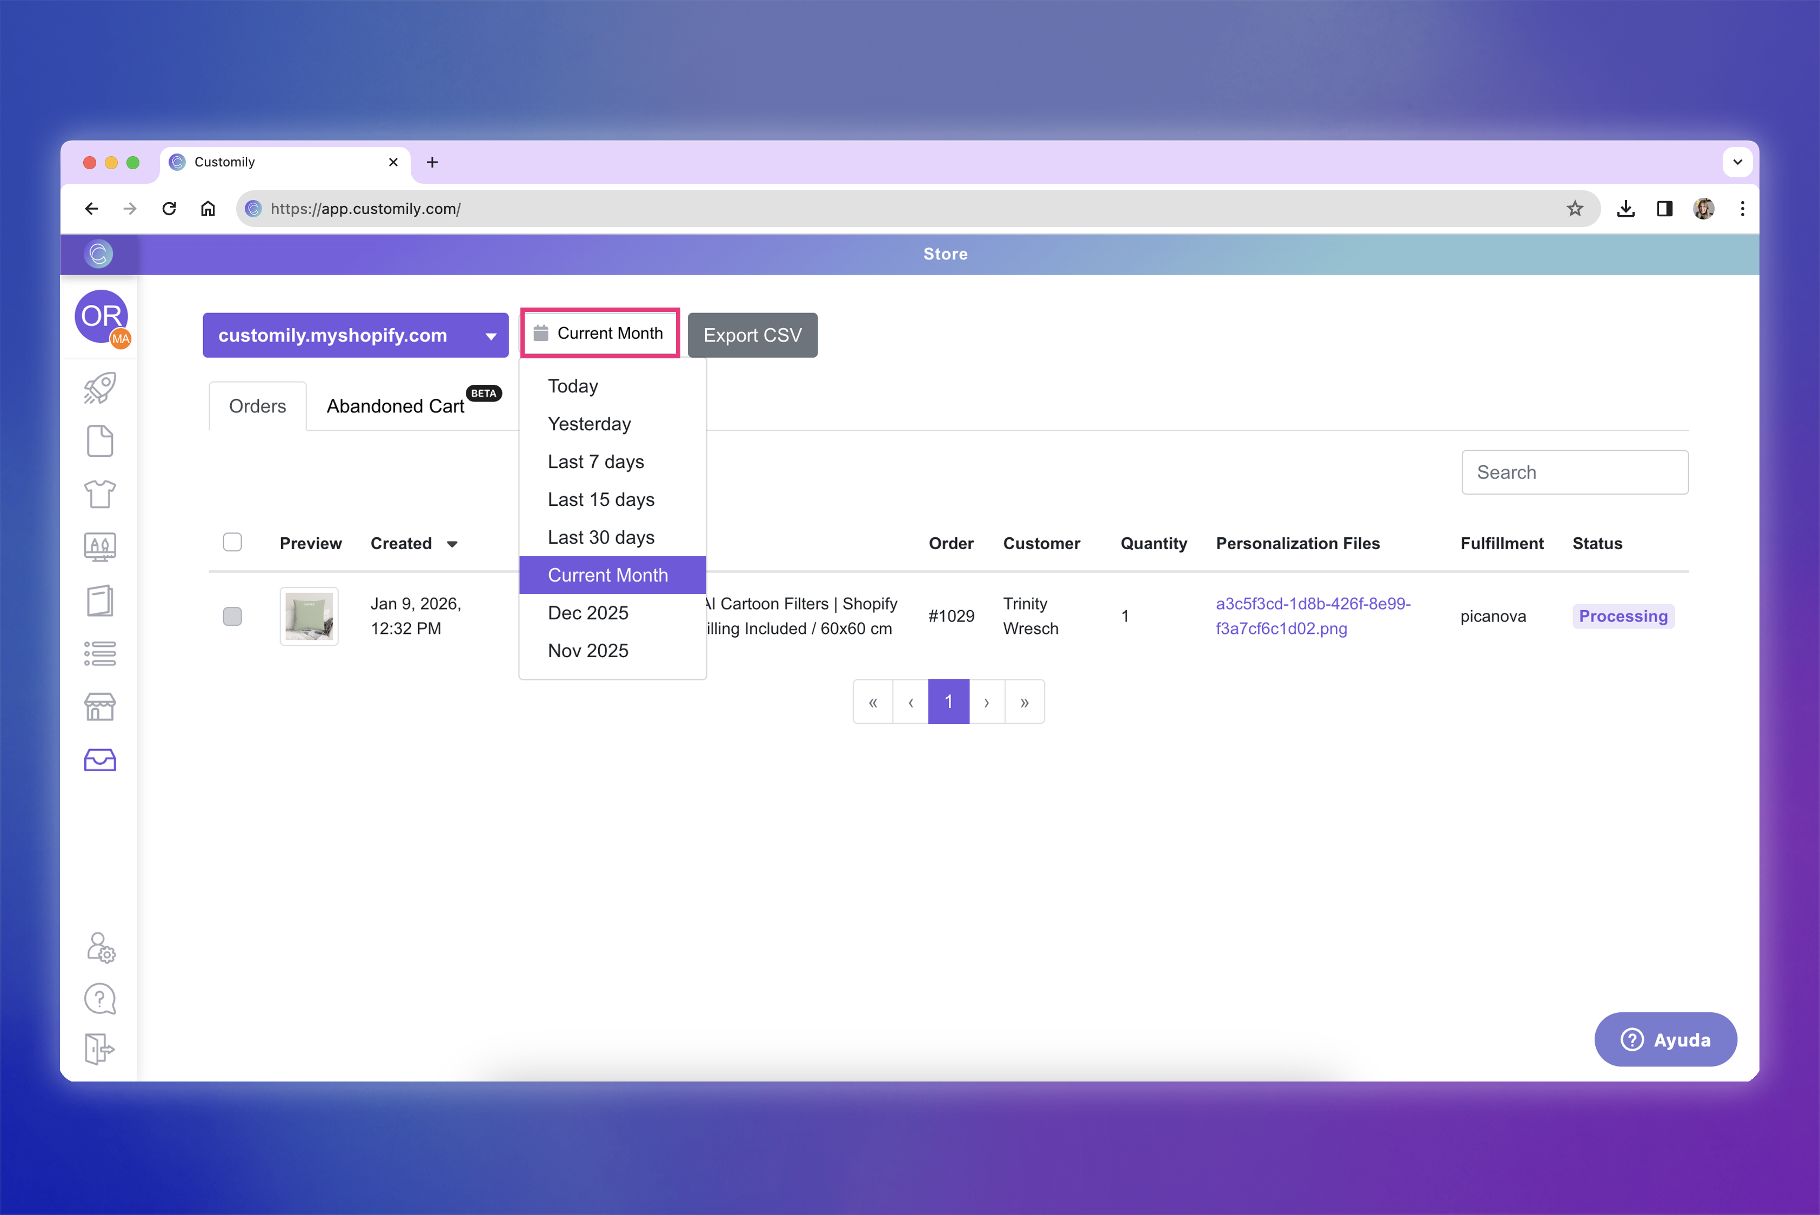The image size is (1820, 1215).
Task: Sort by the Created column arrow
Action: [x=452, y=544]
